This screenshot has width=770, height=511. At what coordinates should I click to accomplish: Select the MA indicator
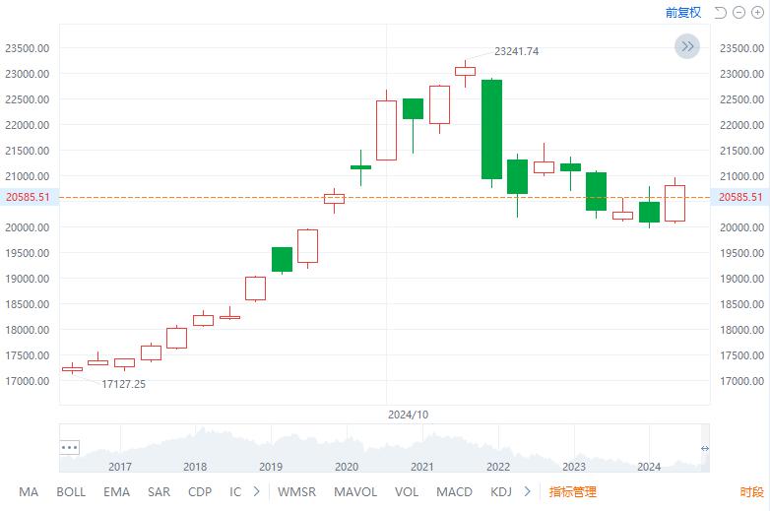(x=29, y=491)
